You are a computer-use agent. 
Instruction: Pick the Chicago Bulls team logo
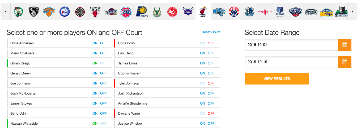coord(95,12)
